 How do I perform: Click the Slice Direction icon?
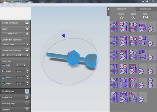click(27, 91)
